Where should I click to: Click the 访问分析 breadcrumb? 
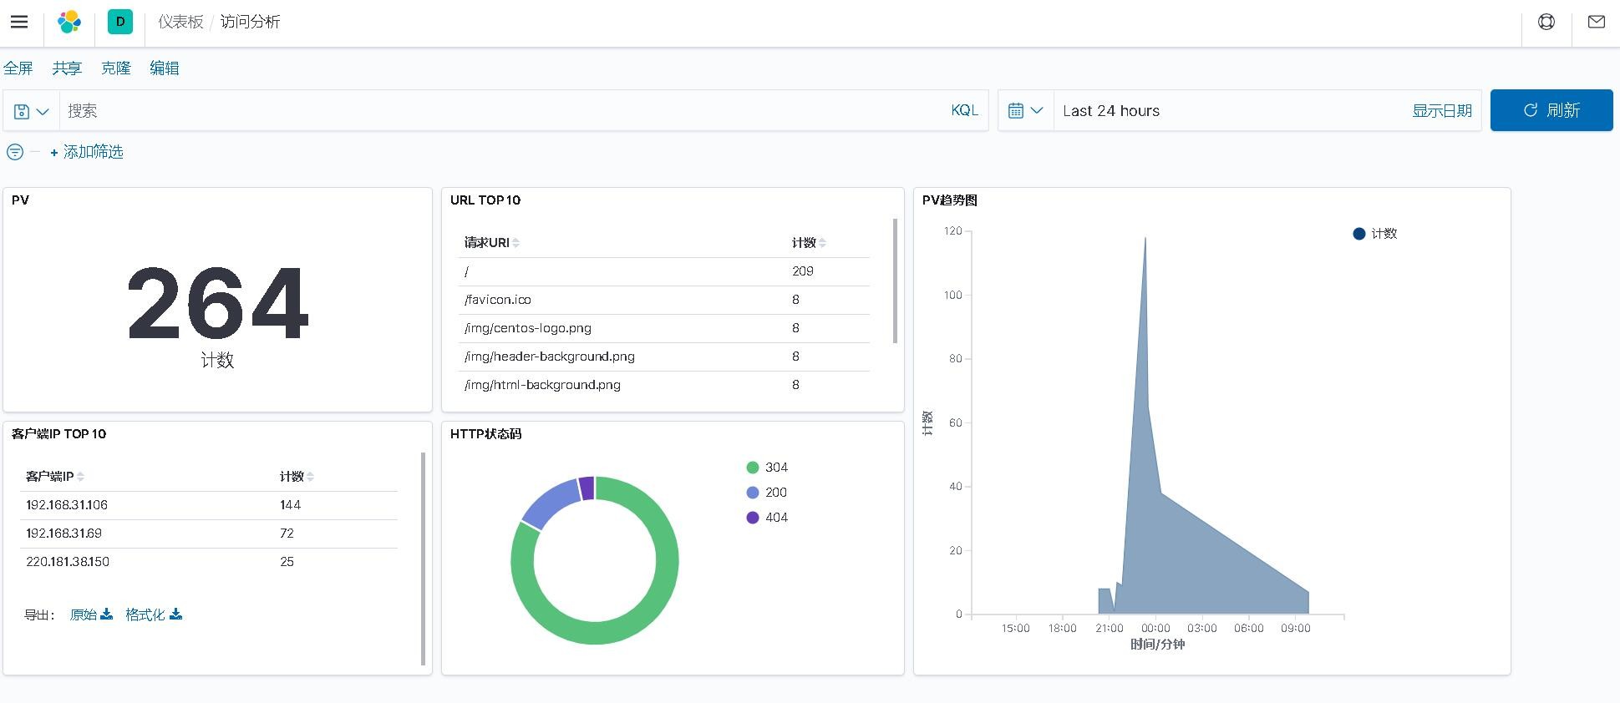tap(251, 22)
